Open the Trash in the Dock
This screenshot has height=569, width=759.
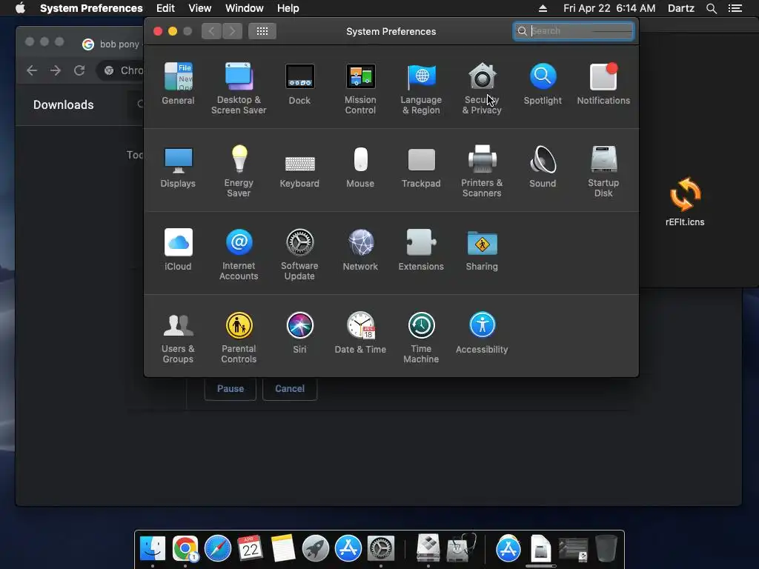tap(606, 549)
